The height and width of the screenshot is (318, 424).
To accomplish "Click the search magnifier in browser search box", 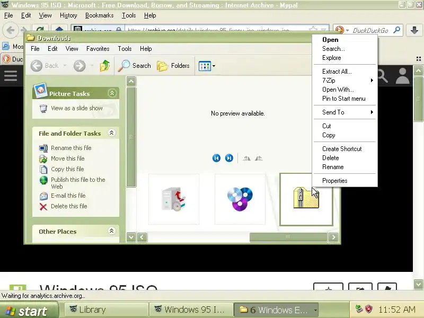I will (x=396, y=30).
